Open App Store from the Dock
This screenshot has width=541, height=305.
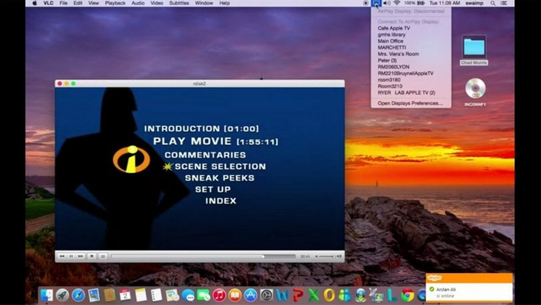point(251,296)
